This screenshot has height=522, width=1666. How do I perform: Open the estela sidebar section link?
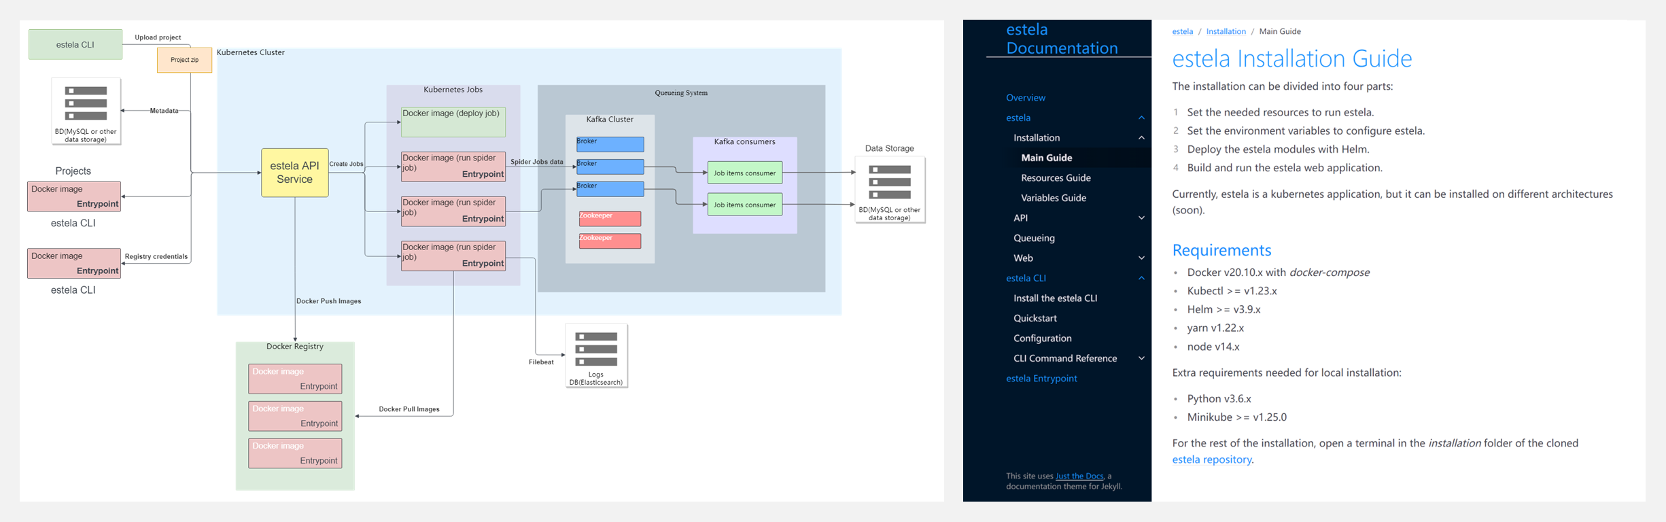click(1018, 118)
